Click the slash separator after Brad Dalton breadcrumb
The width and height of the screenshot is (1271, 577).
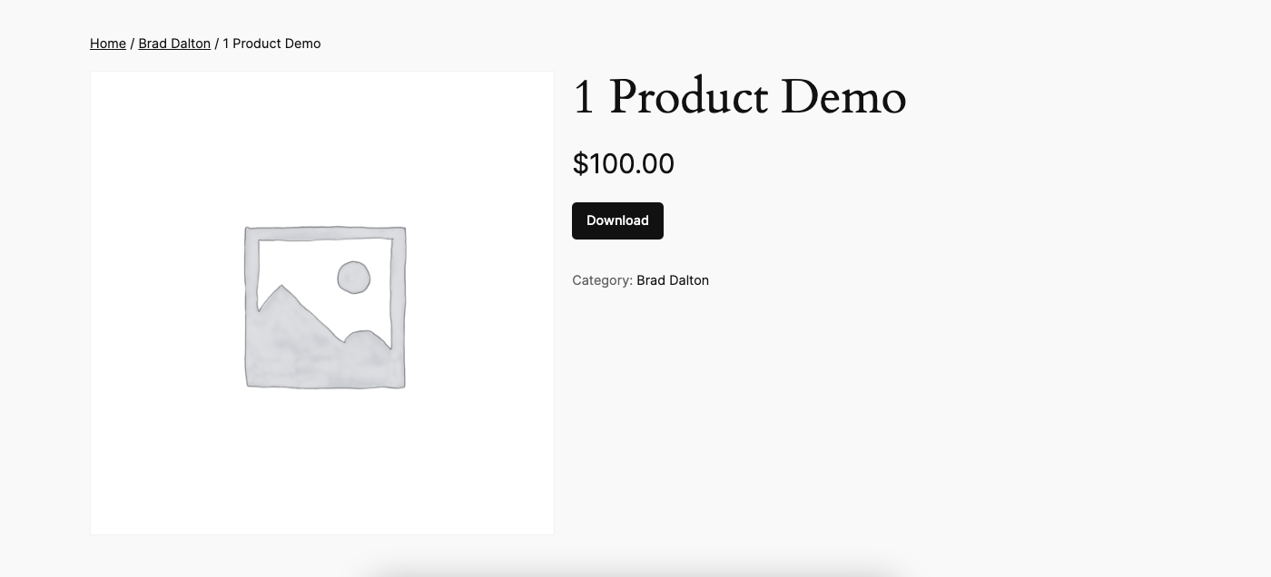(217, 44)
